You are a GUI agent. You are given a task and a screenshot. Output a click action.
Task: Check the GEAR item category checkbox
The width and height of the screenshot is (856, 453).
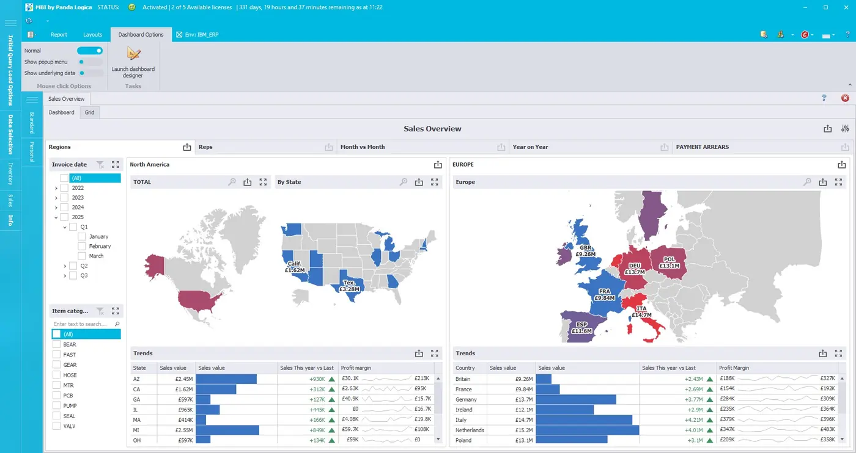pos(57,365)
